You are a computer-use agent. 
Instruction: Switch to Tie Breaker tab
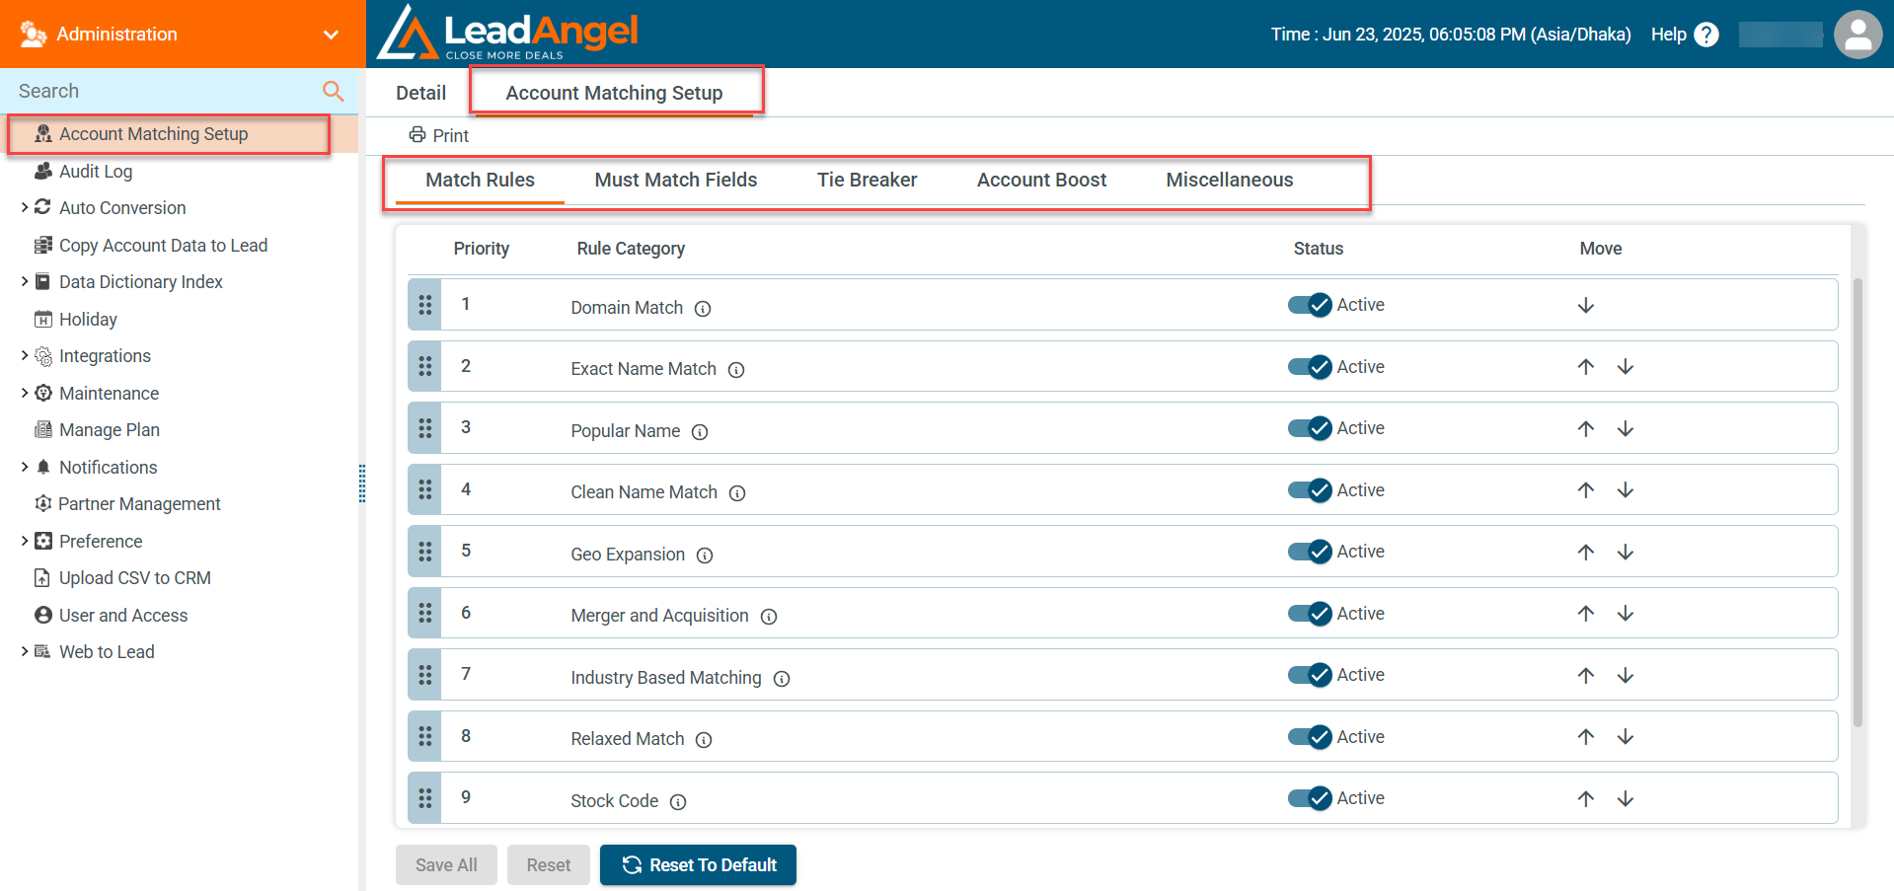[867, 180]
